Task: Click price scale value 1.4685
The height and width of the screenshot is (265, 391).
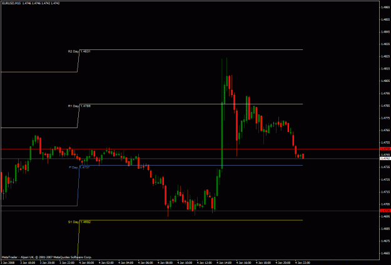Action: 385,229
